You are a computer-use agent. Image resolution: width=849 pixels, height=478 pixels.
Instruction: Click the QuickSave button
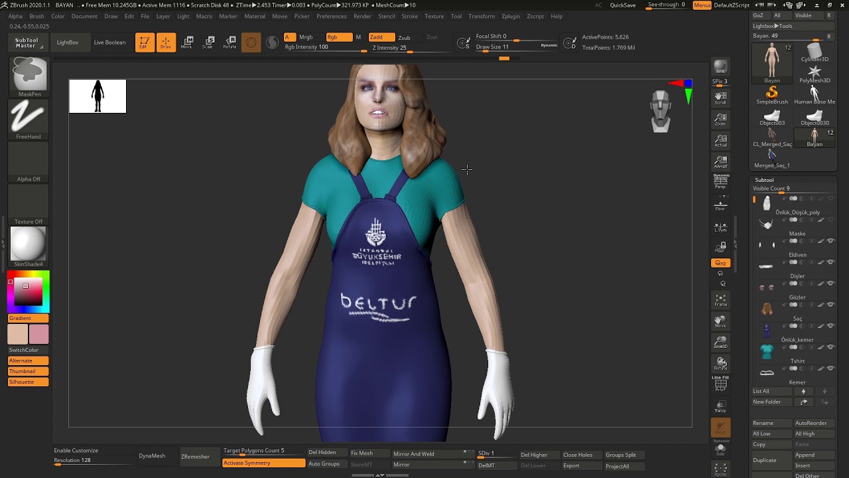pyautogui.click(x=623, y=5)
